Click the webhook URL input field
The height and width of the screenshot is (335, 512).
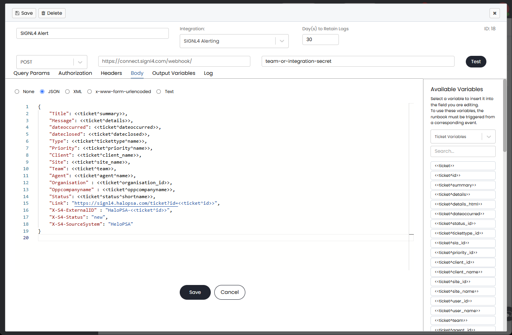point(174,61)
